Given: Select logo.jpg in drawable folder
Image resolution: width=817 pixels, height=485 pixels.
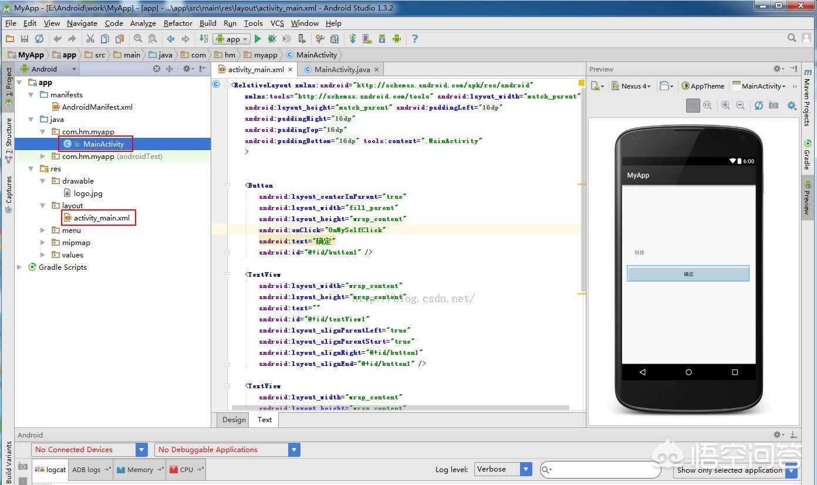Looking at the screenshot, I should [83, 193].
